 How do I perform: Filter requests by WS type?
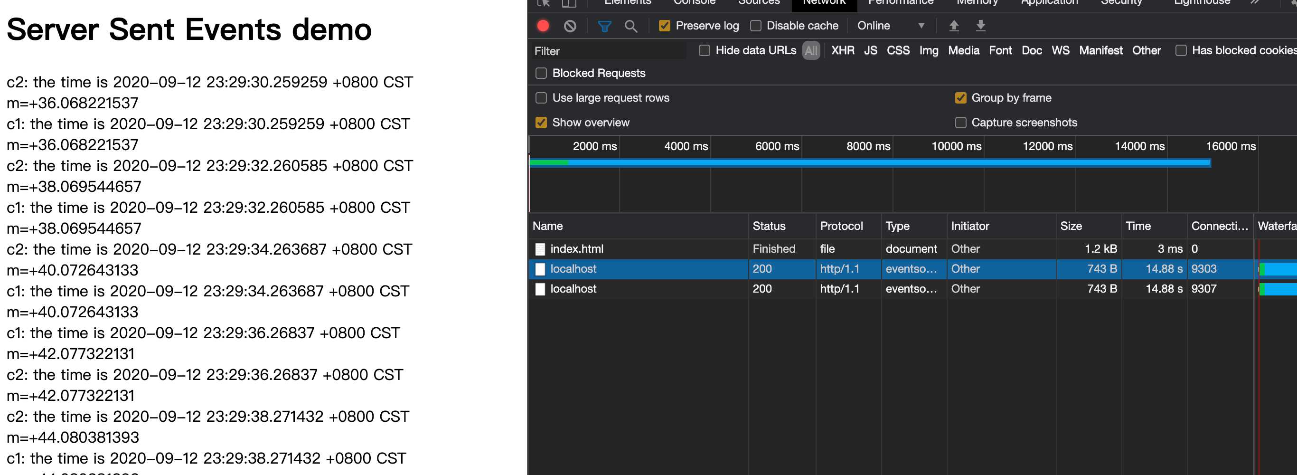[1060, 50]
